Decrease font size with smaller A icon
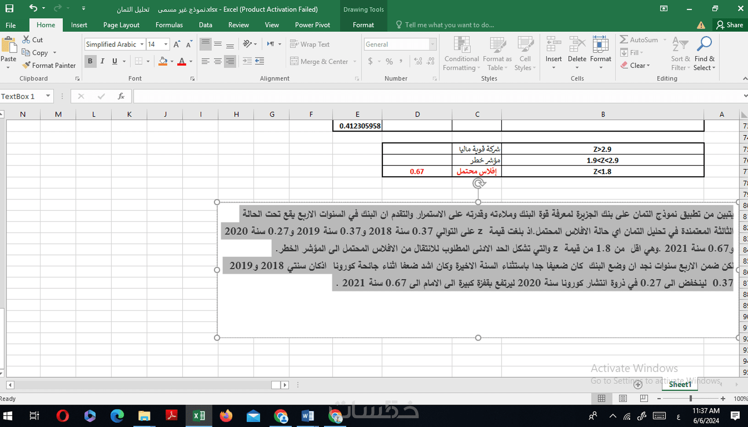The image size is (748, 427). pyautogui.click(x=189, y=44)
